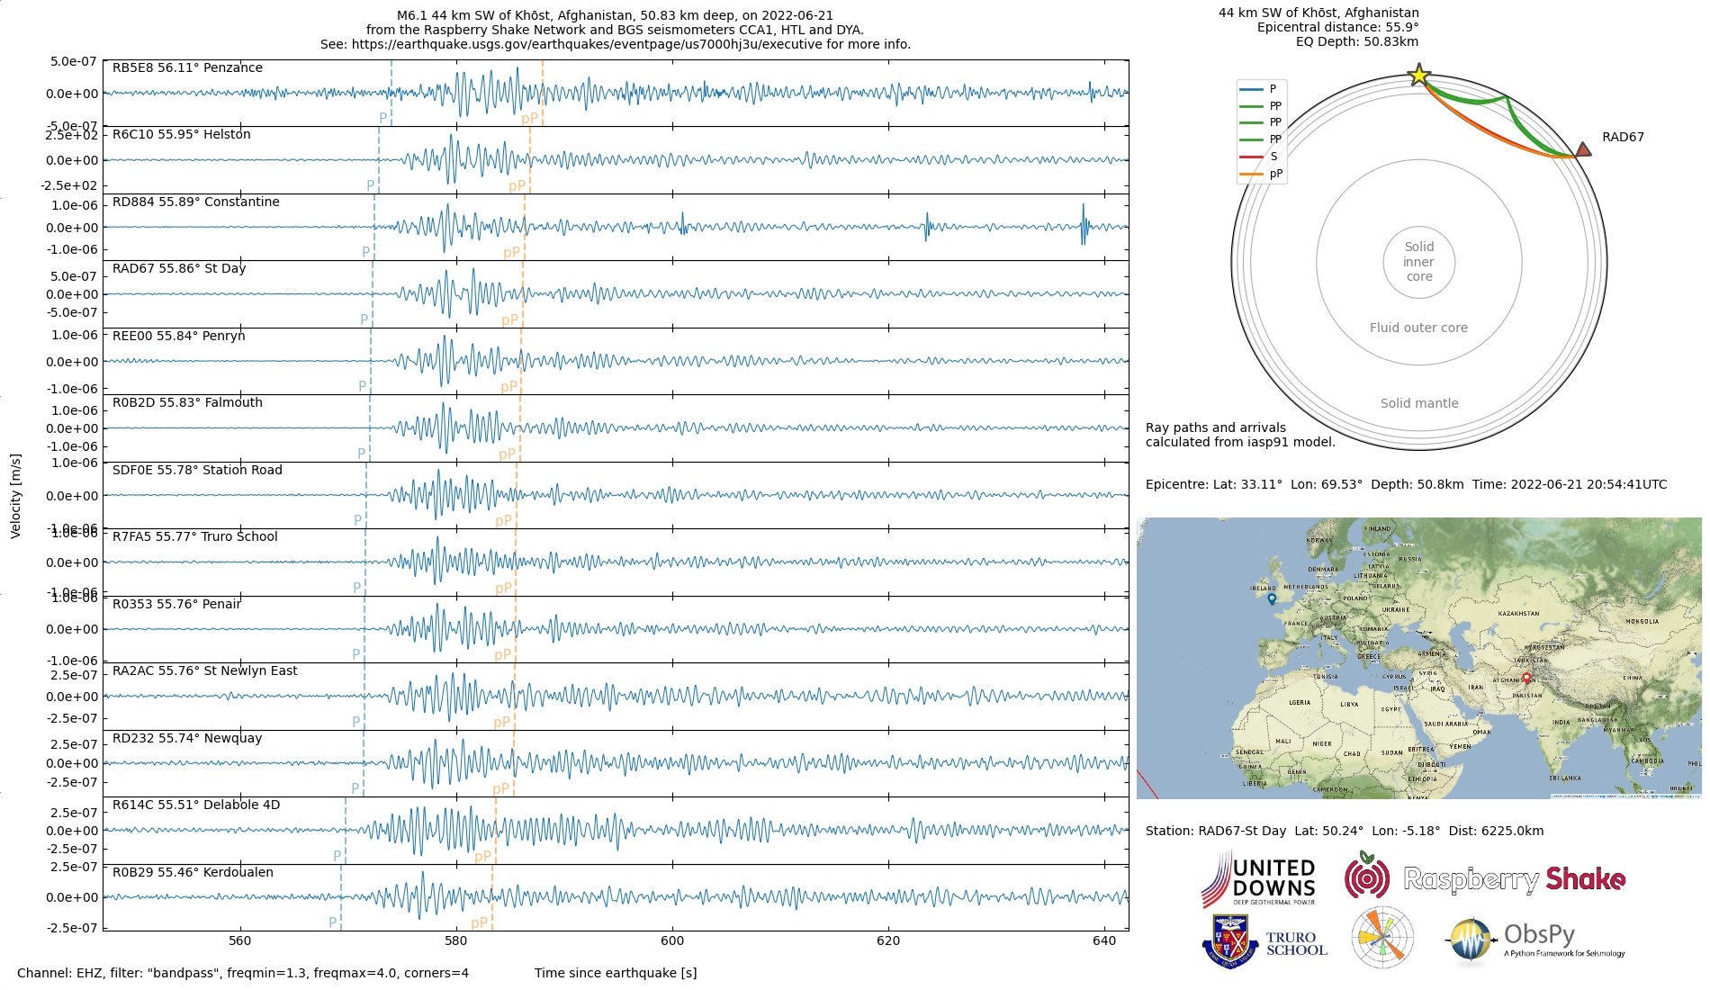The image size is (1710, 990).
Task: Select the 'RB5E8 56.11° Penzance' trace label
Action: (187, 67)
